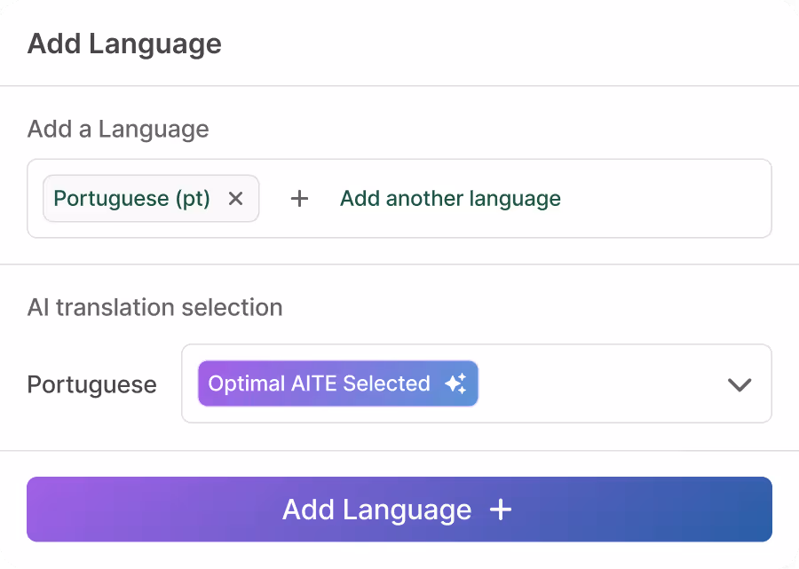
Task: Select the Portuguese (pt) chip label
Action: tap(131, 199)
